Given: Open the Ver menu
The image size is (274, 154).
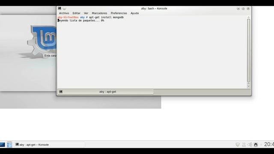Looking at the screenshot, I should (86, 13).
